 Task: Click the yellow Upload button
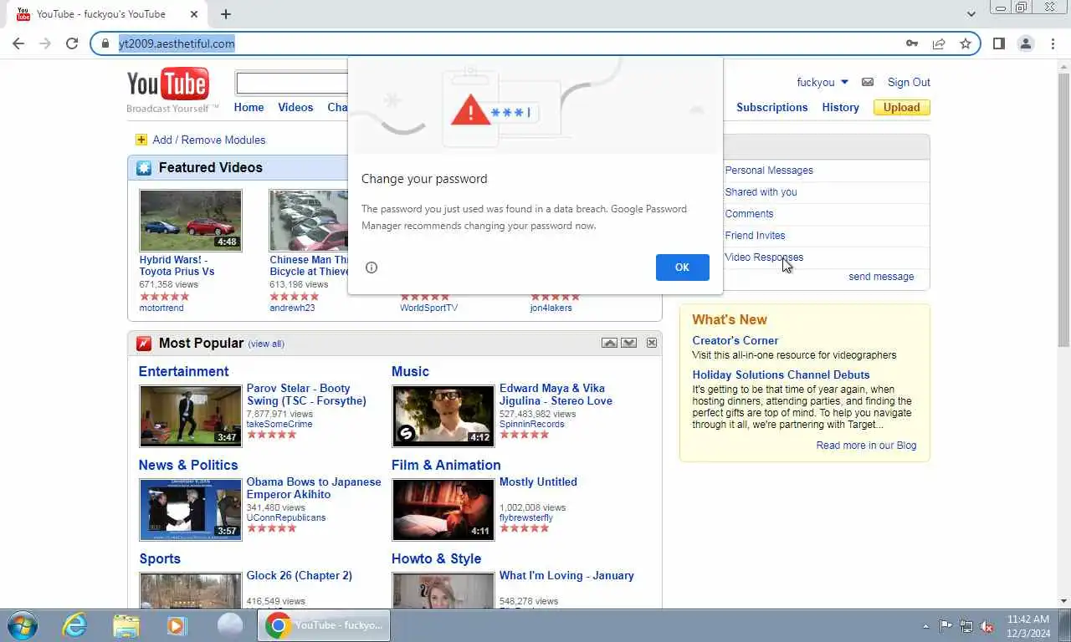click(901, 107)
